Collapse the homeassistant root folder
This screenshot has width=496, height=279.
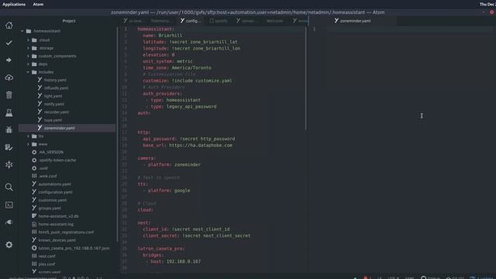coord(22,31)
